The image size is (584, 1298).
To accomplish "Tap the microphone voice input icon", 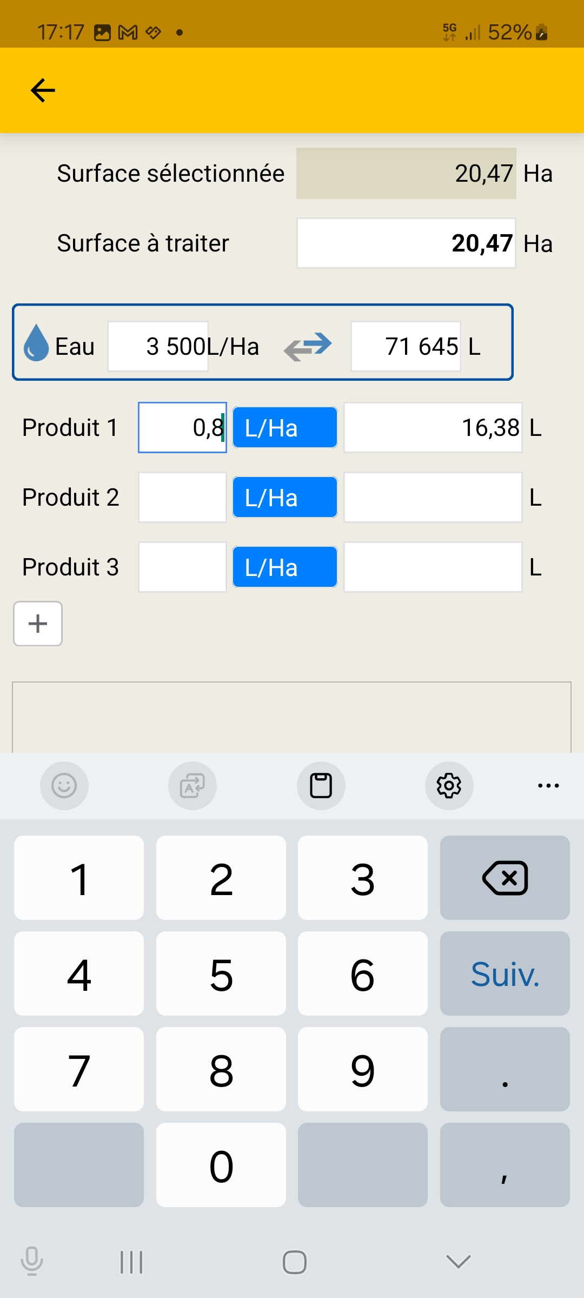I will click(x=31, y=1261).
